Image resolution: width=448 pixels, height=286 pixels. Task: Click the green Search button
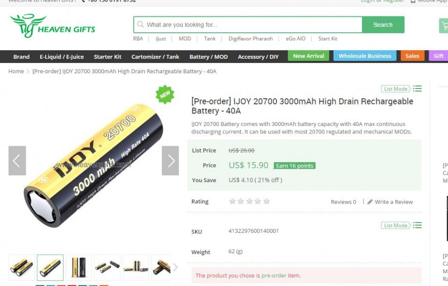click(383, 25)
